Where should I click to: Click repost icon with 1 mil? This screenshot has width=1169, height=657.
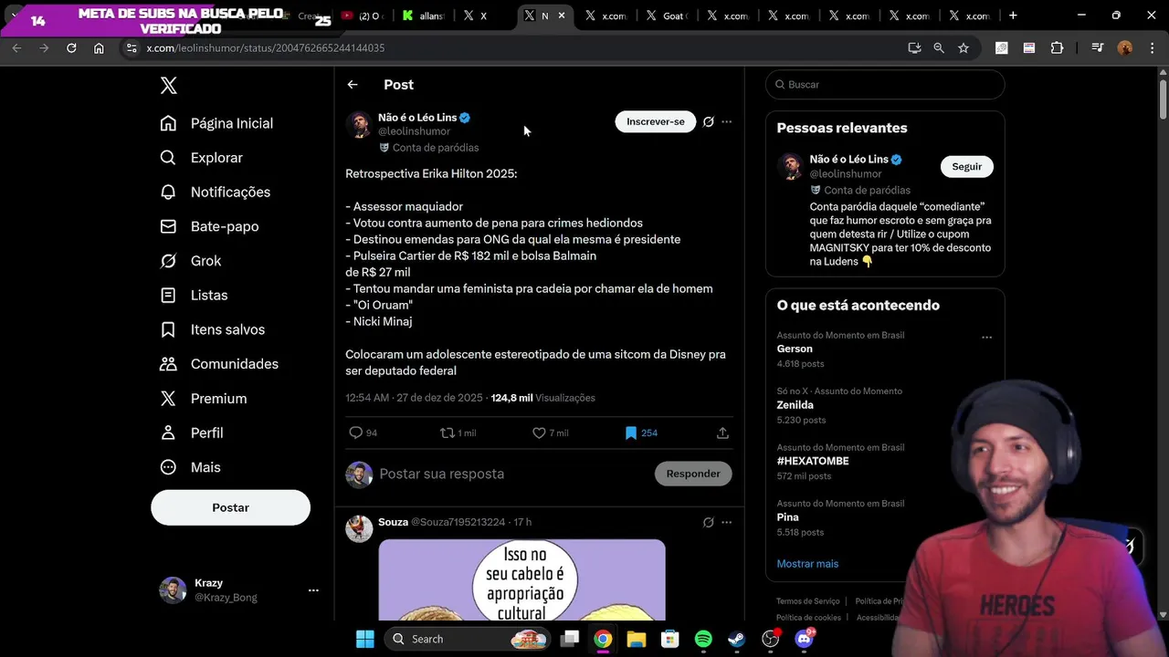pos(448,433)
